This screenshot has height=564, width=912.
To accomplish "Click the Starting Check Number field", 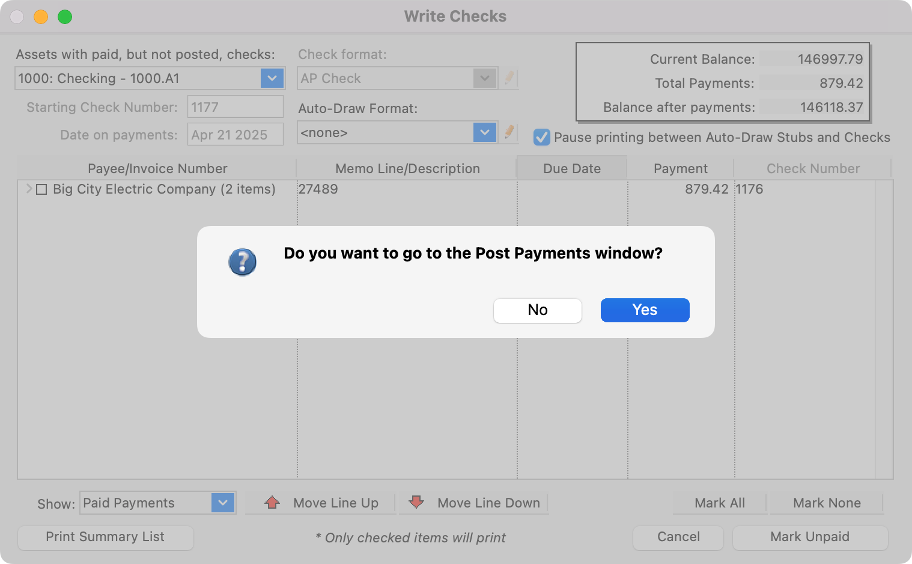I will tap(235, 107).
